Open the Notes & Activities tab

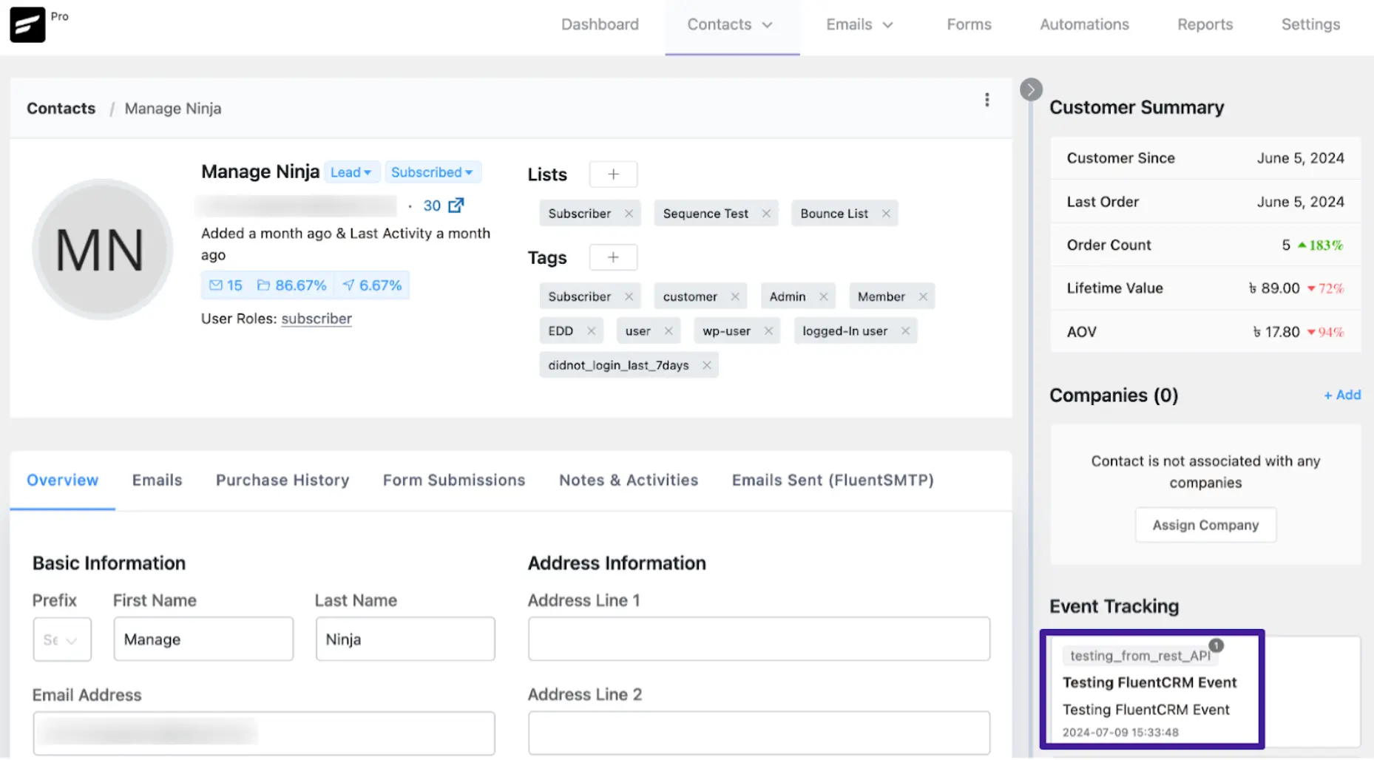pyautogui.click(x=629, y=481)
